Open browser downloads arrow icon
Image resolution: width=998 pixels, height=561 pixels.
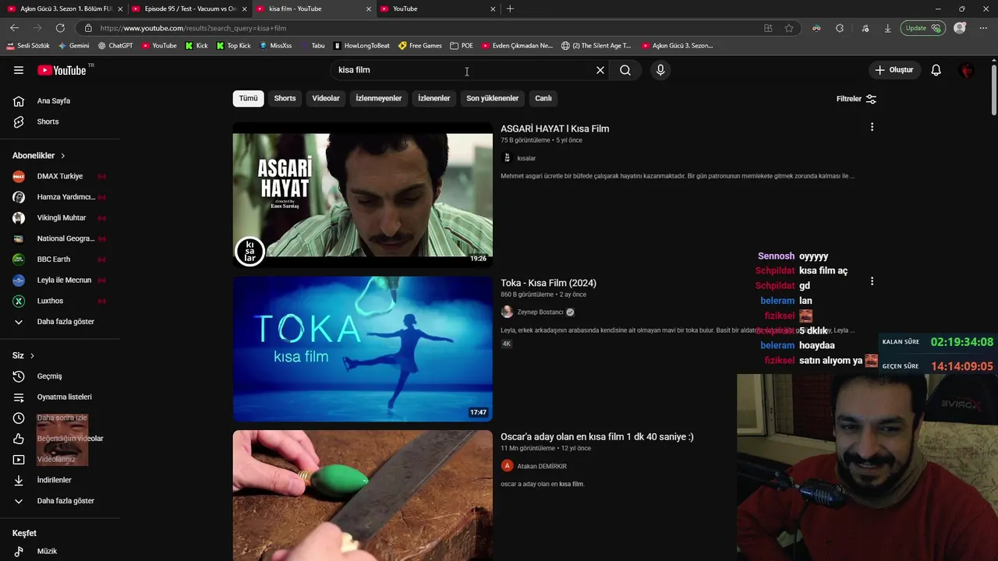(887, 28)
